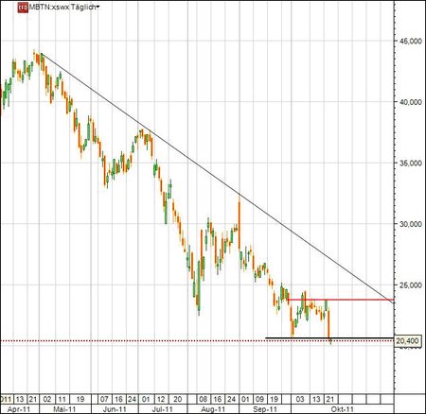This screenshot has height=414, width=426.
Task: Click date label 08 above Aug-11
Action: point(204,399)
